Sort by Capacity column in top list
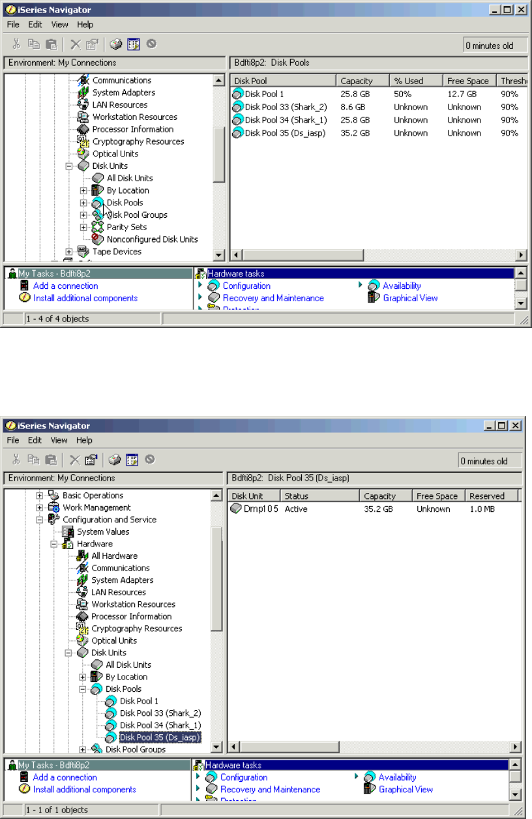 coord(363,81)
